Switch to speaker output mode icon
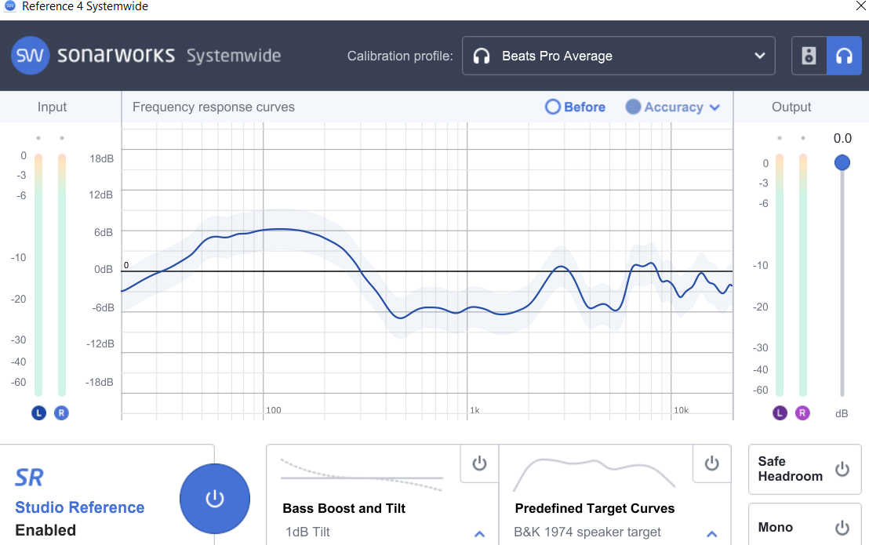The width and height of the screenshot is (869, 545). click(x=809, y=56)
